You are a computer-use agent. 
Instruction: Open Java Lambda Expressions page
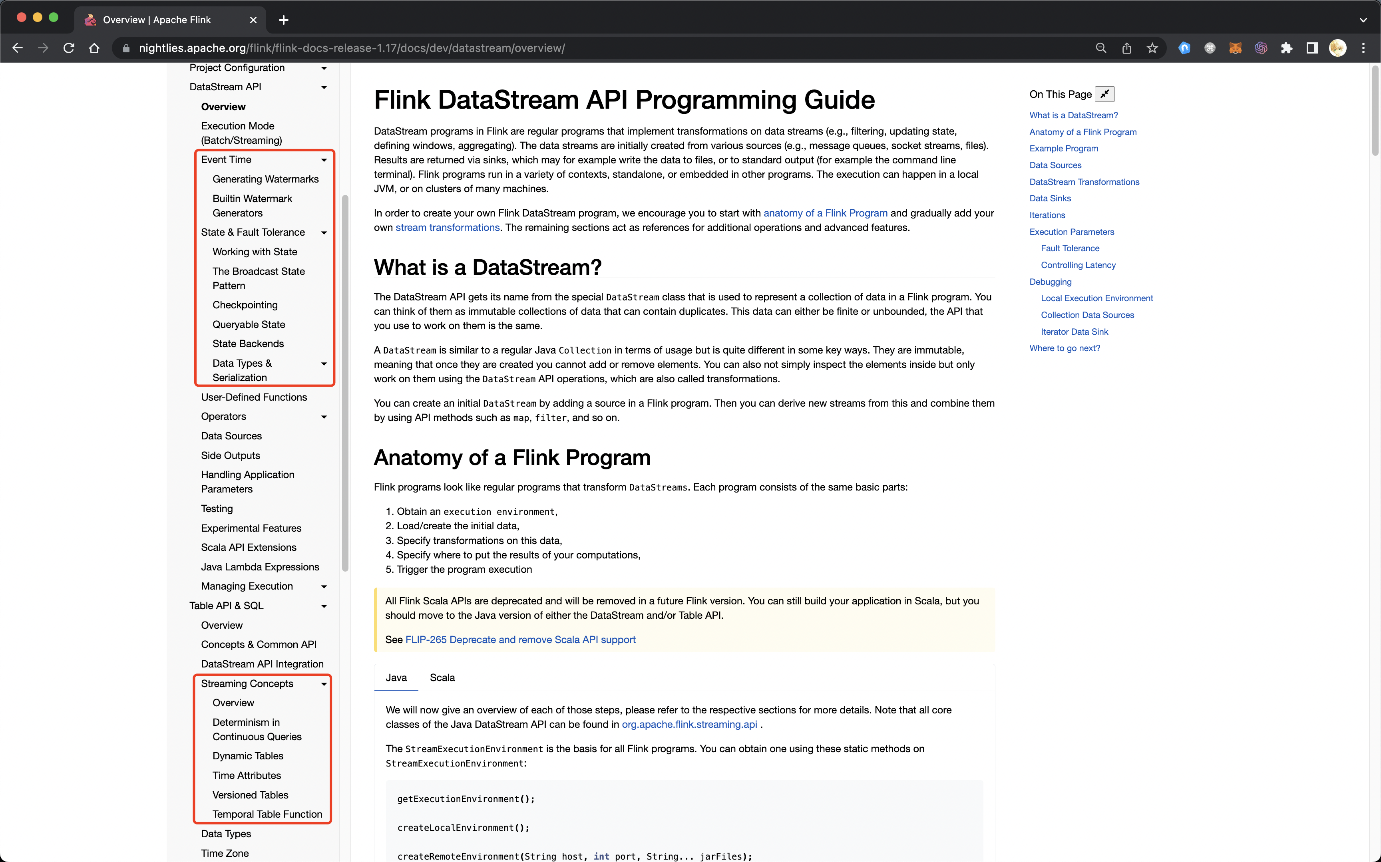[x=260, y=567]
